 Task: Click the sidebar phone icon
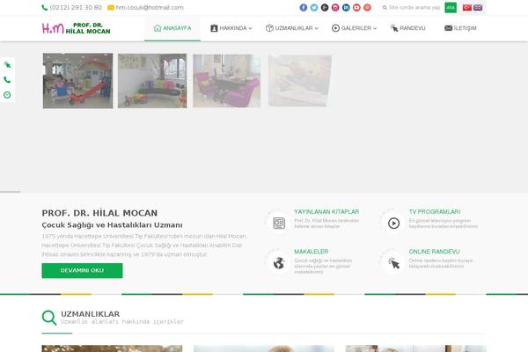tap(7, 80)
